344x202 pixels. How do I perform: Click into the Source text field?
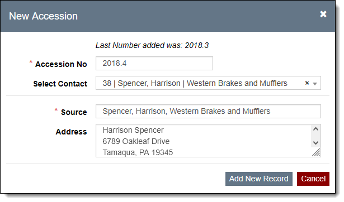(x=208, y=112)
